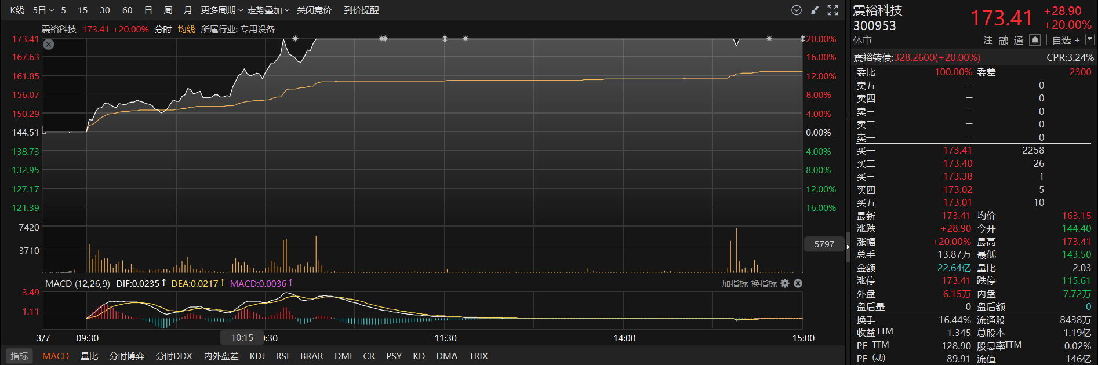
Task: Click 金额 value 22.64亿
Action: [954, 268]
